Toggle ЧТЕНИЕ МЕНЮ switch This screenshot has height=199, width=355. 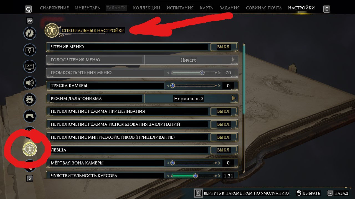pyautogui.click(x=224, y=47)
